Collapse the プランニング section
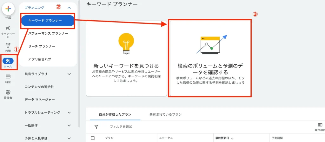The height and width of the screenshot is (142, 325). (69, 8)
